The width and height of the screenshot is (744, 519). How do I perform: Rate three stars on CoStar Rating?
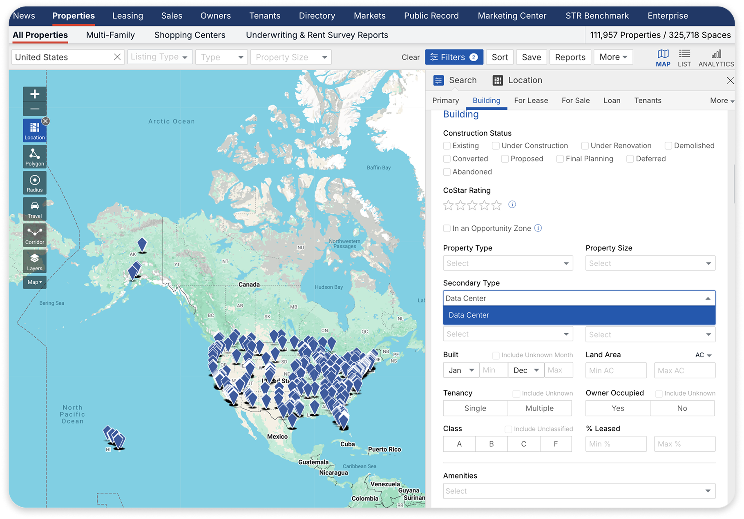tap(472, 205)
